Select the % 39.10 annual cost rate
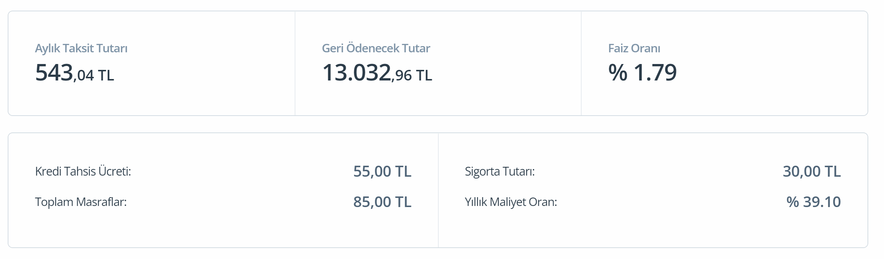The width and height of the screenshot is (884, 259). 814,202
